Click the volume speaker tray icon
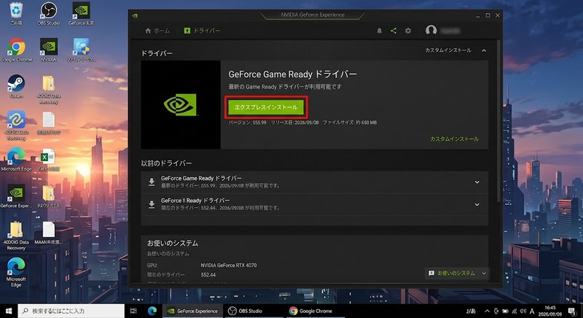 [x=523, y=311]
